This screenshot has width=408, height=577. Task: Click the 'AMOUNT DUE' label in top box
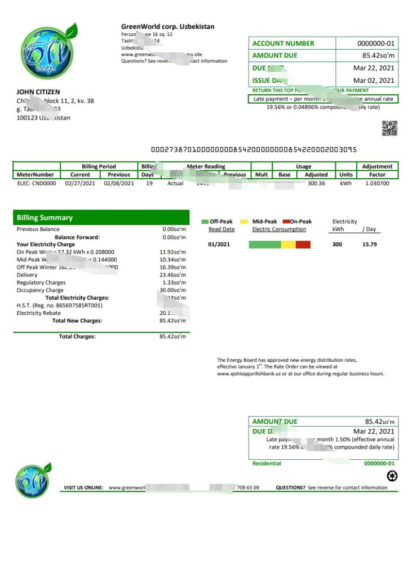[275, 56]
